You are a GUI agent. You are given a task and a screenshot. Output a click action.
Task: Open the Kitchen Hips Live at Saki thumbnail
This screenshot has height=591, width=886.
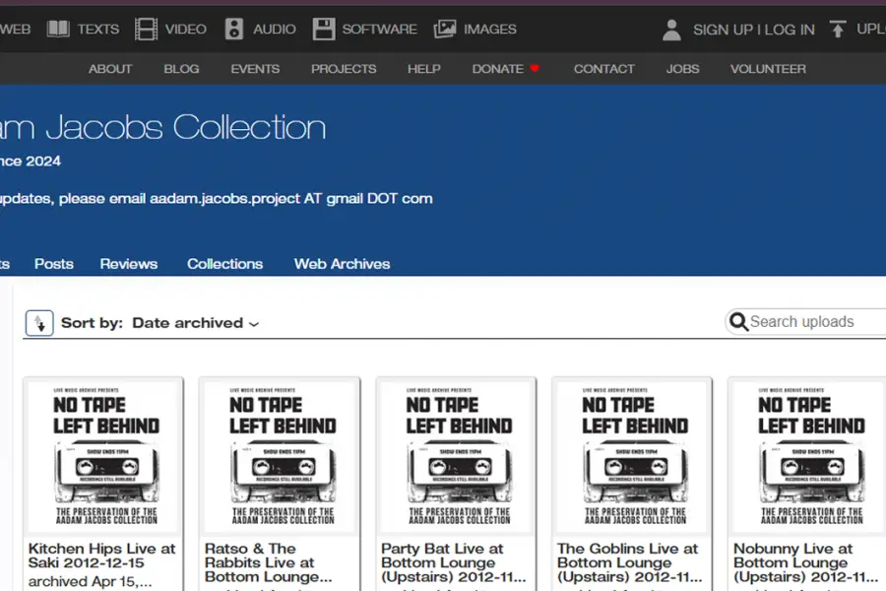[x=103, y=456]
